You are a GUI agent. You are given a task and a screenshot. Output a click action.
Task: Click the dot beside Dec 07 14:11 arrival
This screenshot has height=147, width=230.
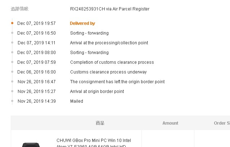coord(12,43)
